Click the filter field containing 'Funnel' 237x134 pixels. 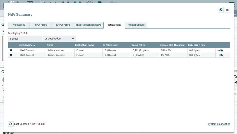[25, 39]
